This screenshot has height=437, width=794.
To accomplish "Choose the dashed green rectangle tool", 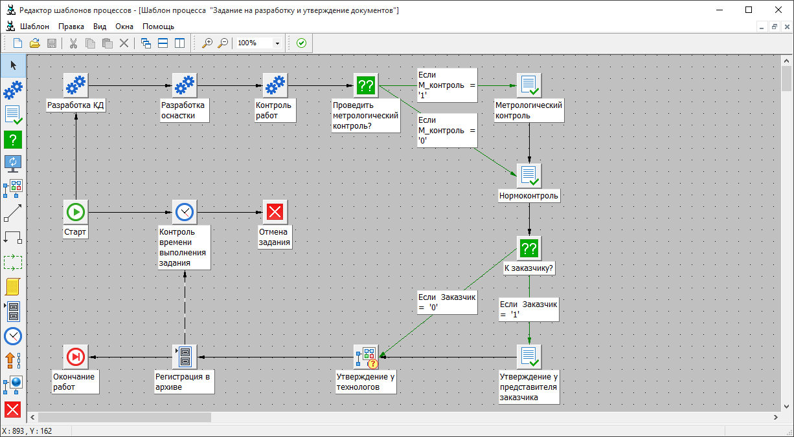I will 13,262.
